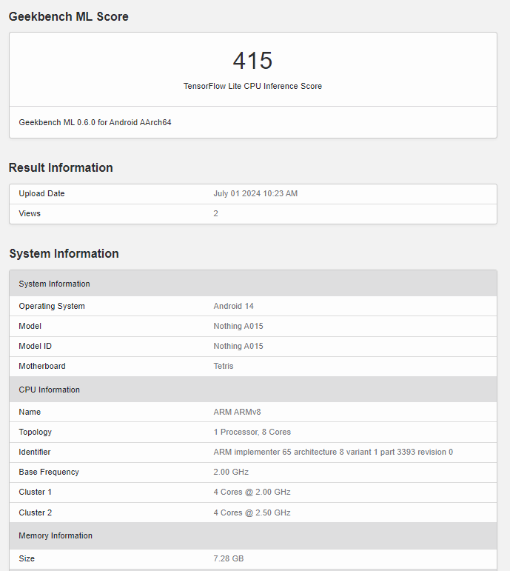Screen dimensions: 510x571
Task: Click the Result Information heading
Action: pyautogui.click(x=61, y=168)
